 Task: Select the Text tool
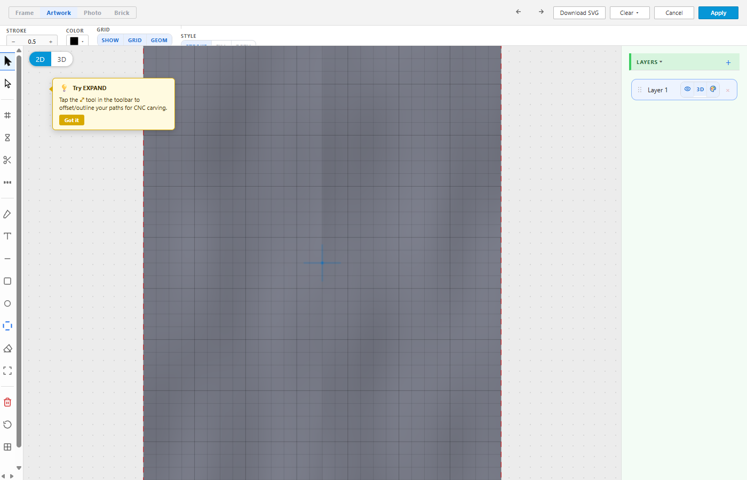pyautogui.click(x=7, y=236)
